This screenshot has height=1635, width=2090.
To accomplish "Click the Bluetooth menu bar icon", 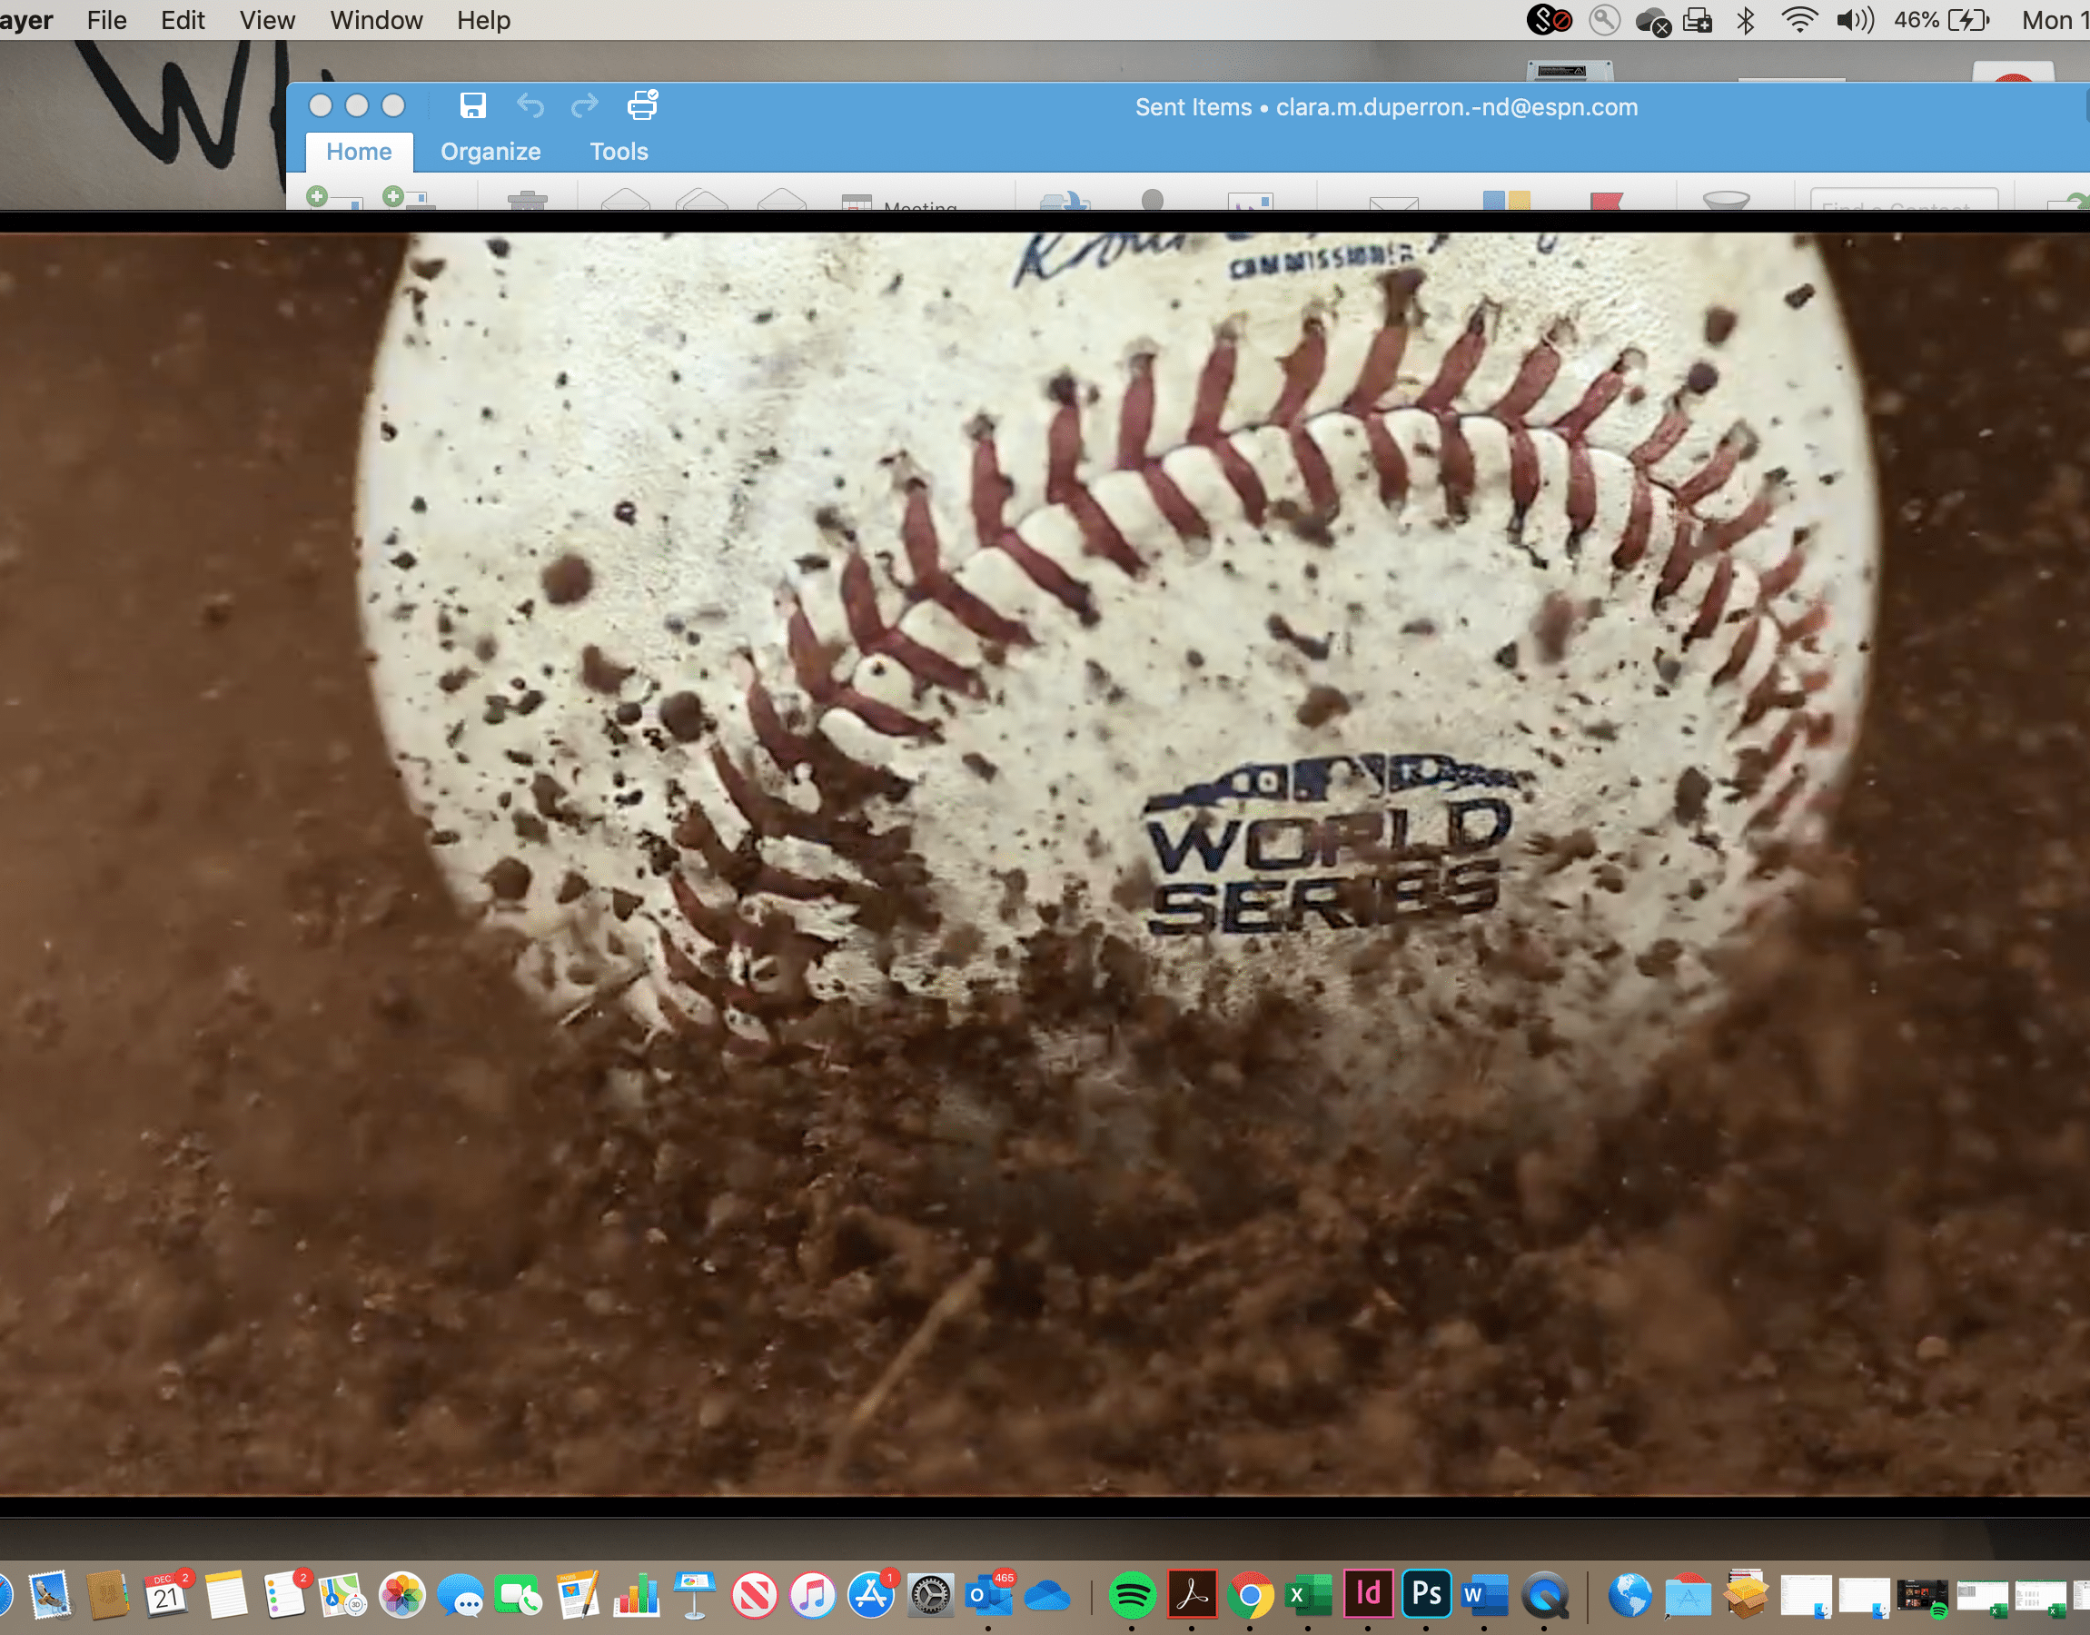I will pos(1746,20).
